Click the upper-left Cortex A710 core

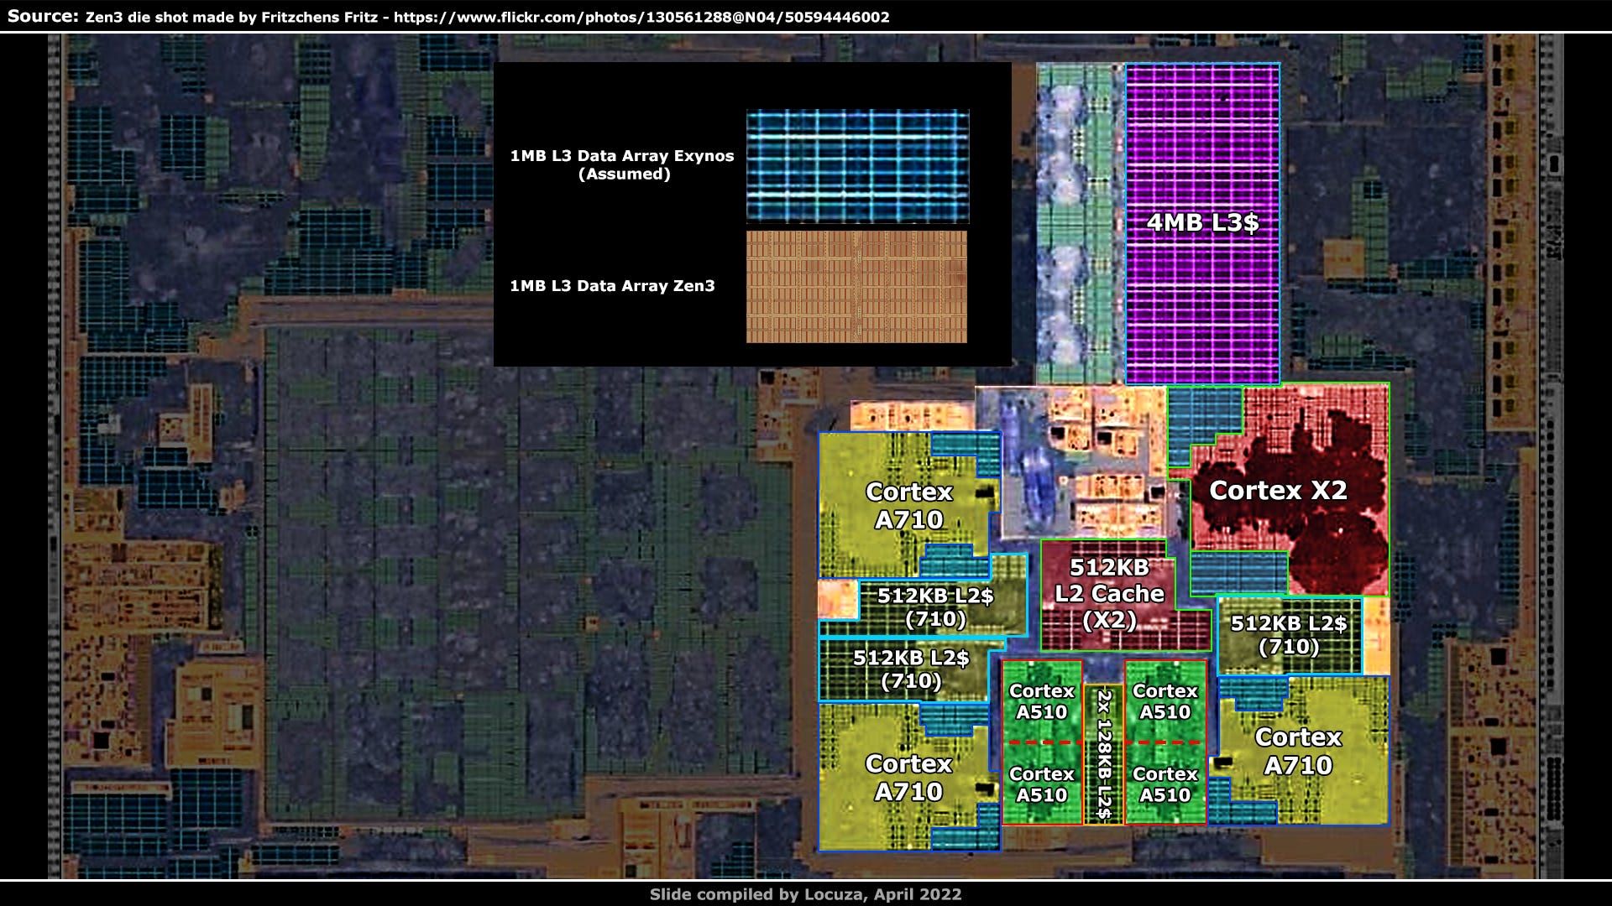(x=908, y=505)
